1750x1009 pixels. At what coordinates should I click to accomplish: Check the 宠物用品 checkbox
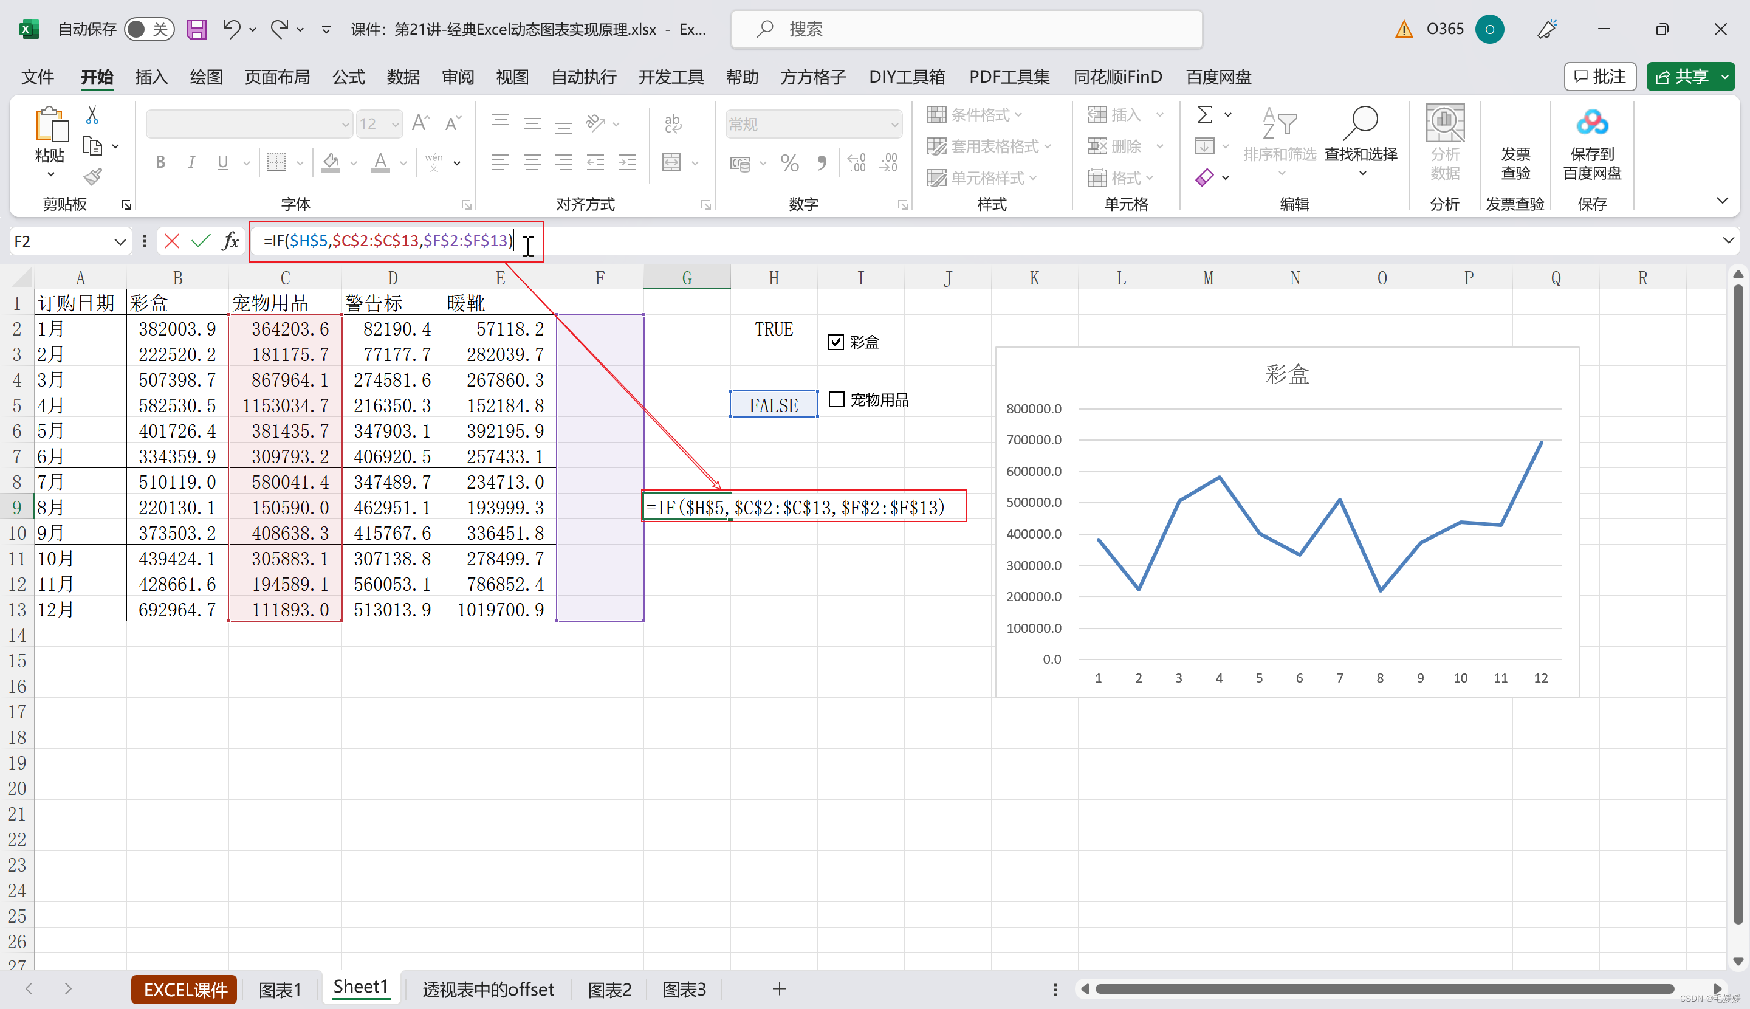click(x=836, y=400)
